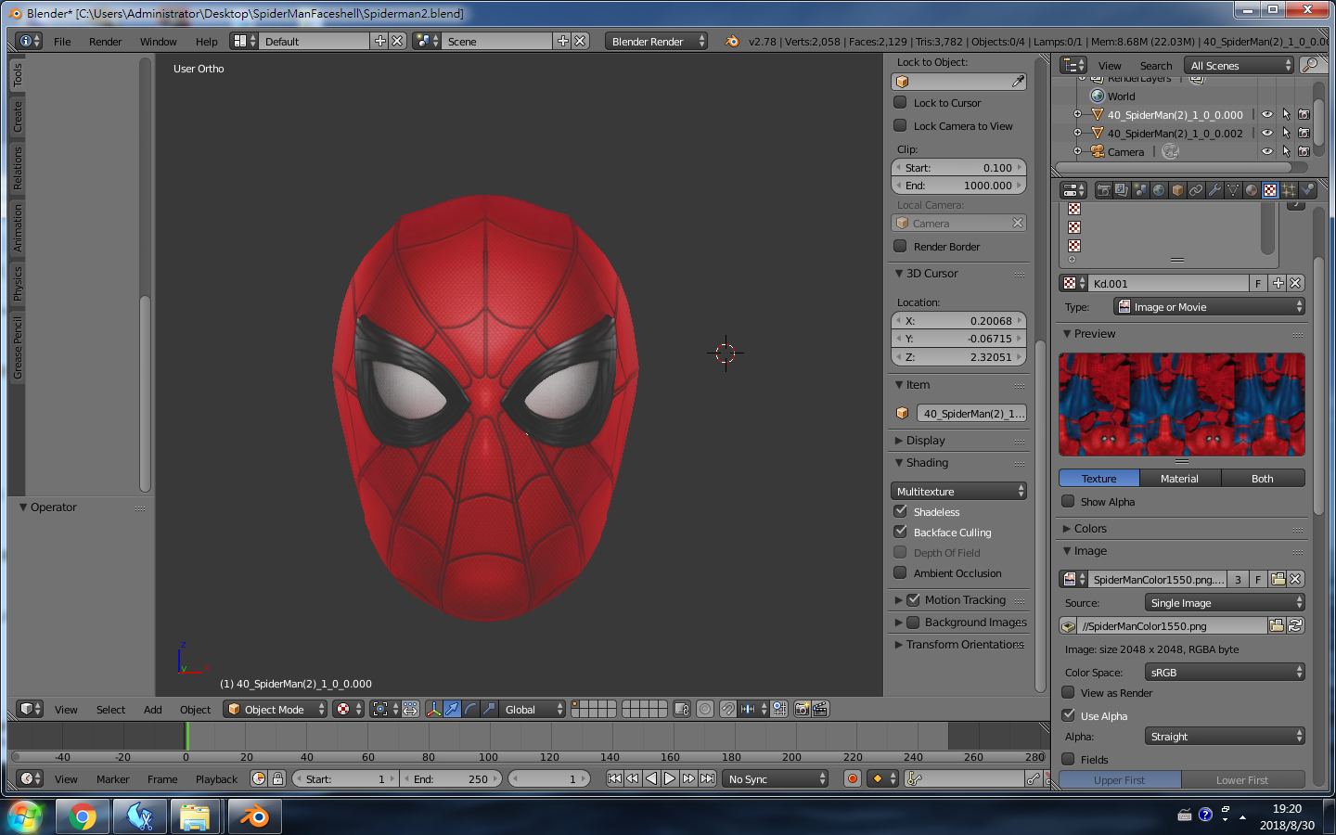Enable the Fields checkbox

coord(1068,759)
